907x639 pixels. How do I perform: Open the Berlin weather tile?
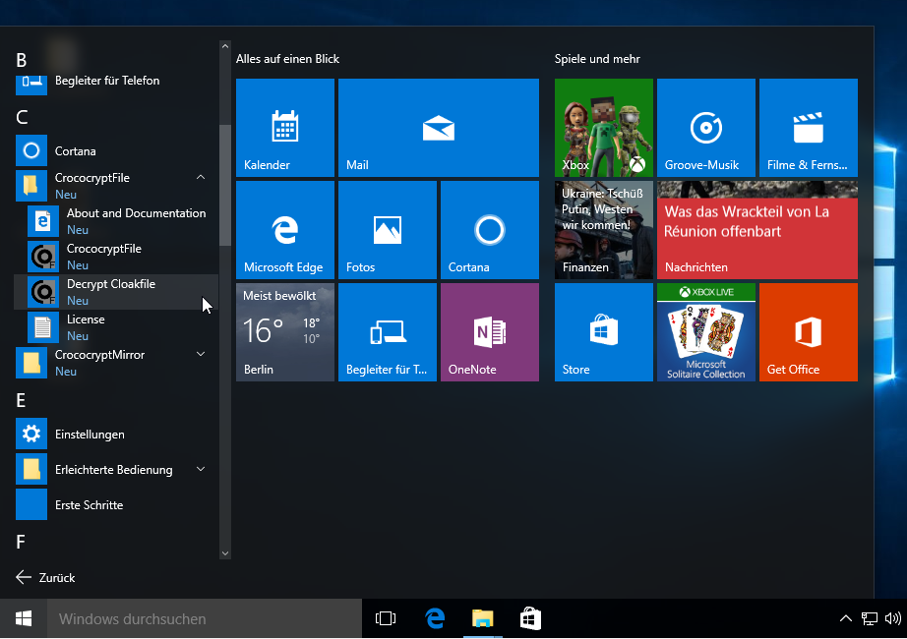pyautogui.click(x=285, y=332)
